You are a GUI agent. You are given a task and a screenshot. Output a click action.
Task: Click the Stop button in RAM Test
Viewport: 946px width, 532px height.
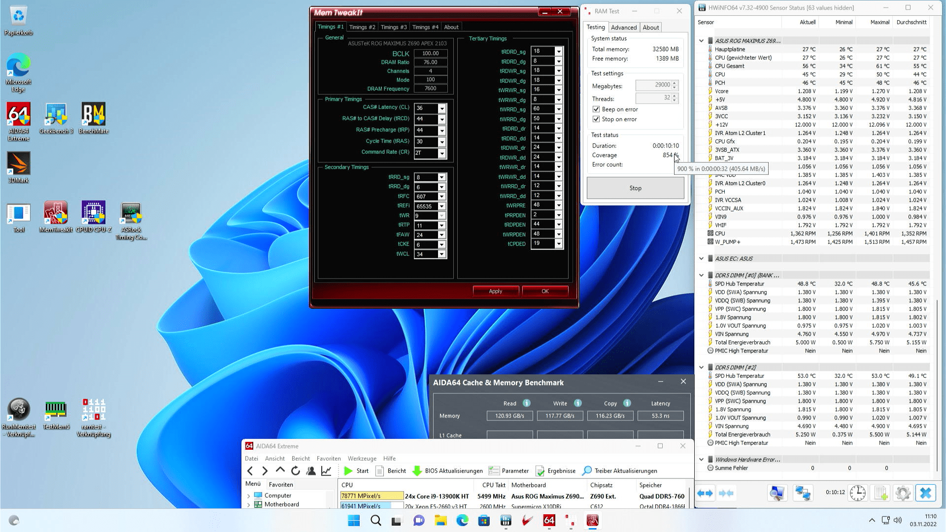635,188
